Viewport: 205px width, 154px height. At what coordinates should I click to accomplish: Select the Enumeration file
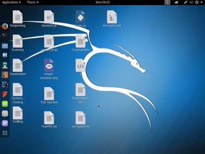[x=18, y=67]
